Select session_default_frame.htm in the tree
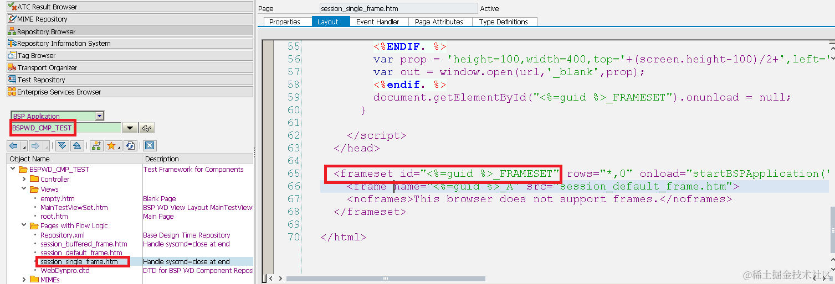This screenshot has width=835, height=284. tap(81, 253)
